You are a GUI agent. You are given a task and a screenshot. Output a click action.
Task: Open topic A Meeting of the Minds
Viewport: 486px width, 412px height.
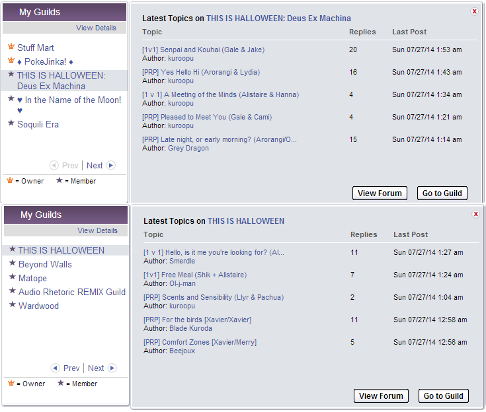tap(220, 94)
